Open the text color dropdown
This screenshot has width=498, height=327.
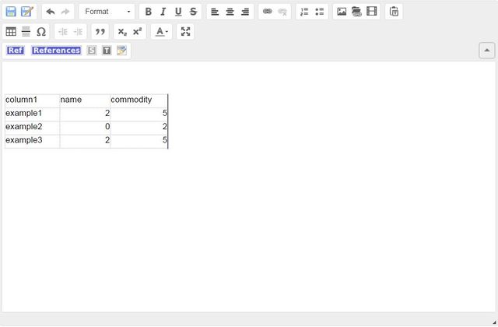[161, 32]
